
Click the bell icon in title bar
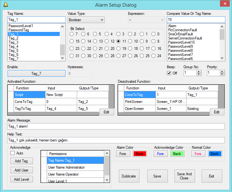5,4
